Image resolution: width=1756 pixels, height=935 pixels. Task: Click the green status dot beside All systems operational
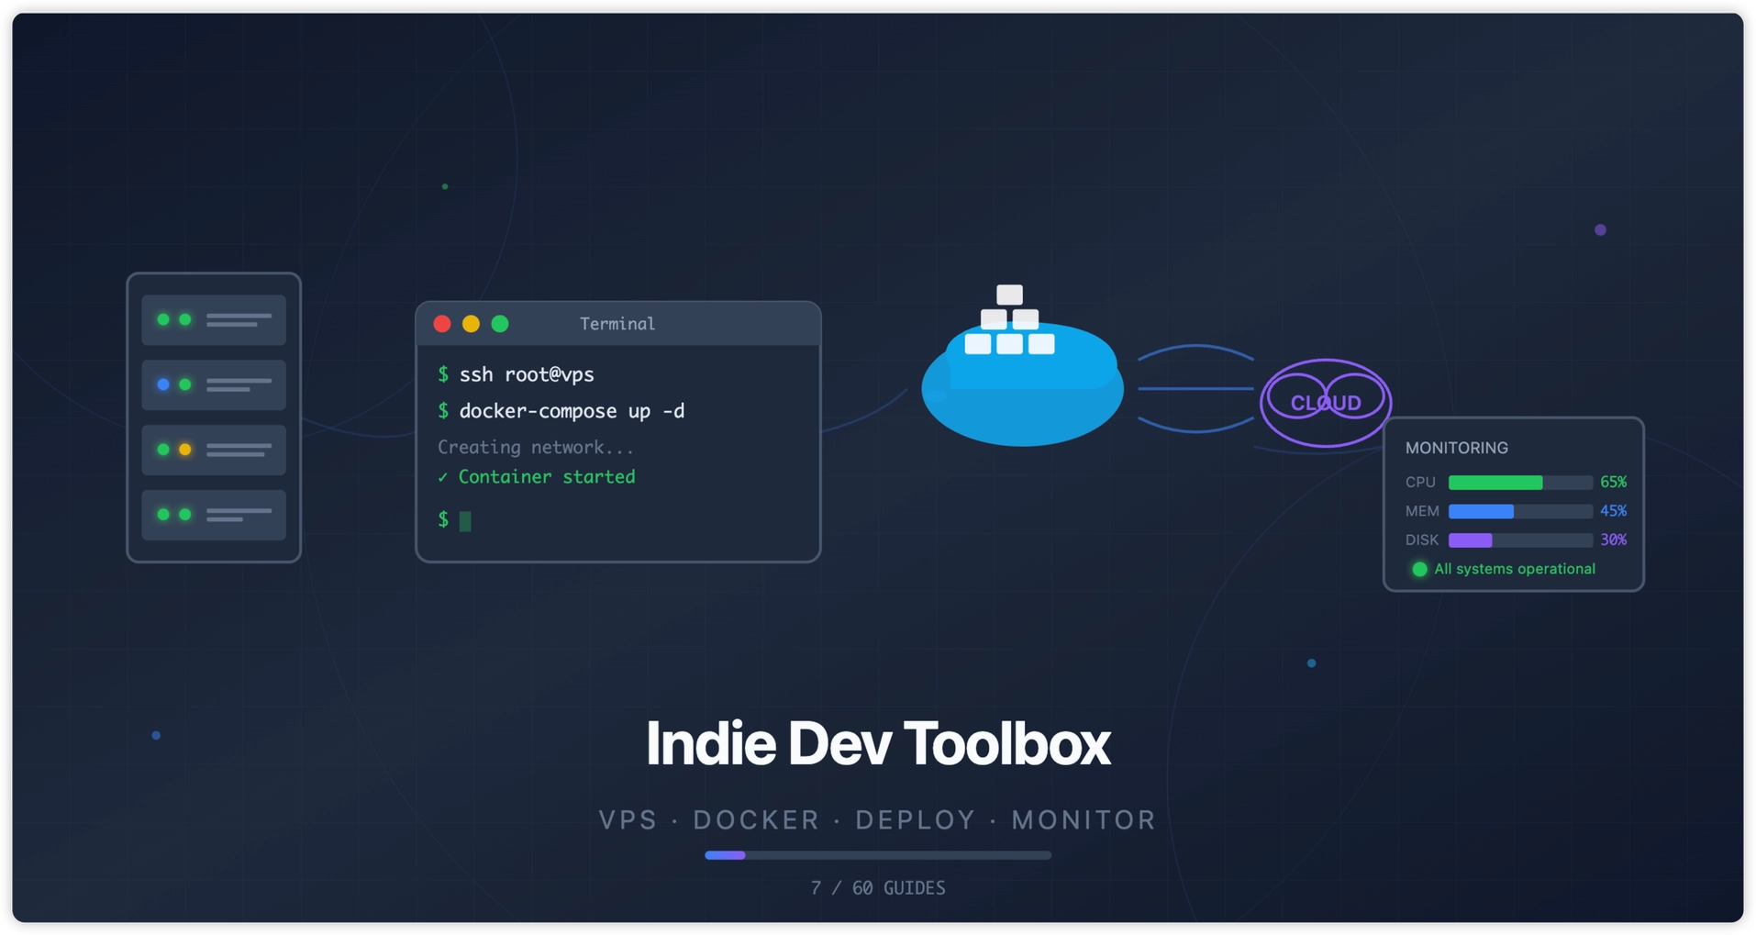tap(1419, 569)
